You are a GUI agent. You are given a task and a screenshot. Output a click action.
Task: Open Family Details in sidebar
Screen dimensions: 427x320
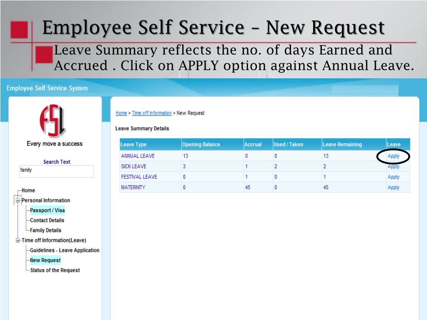click(x=45, y=230)
